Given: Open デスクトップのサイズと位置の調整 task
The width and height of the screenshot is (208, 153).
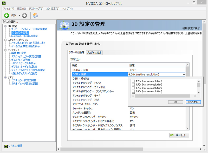Looking at the screenshot, I should click(x=28, y=70).
